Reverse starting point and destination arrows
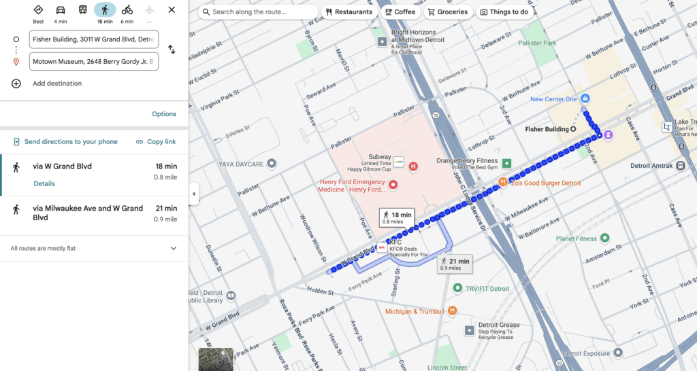697x371 pixels. [x=172, y=50]
